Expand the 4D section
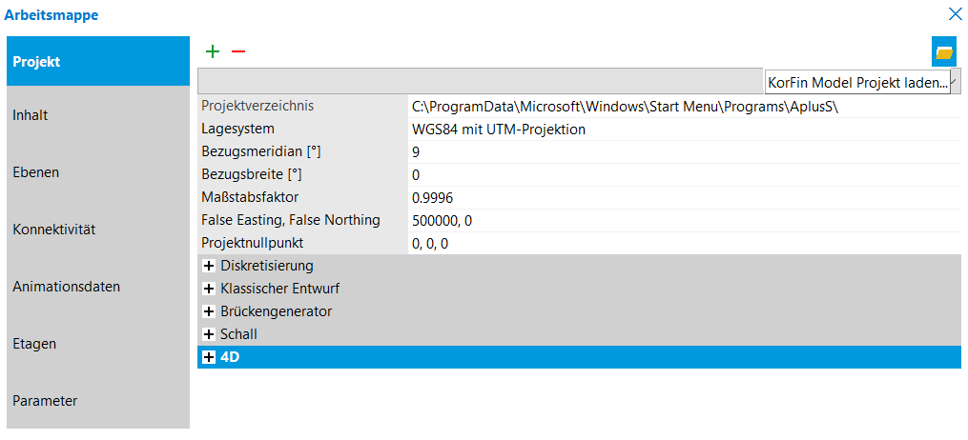Viewport: 968px width, 440px height. pyautogui.click(x=209, y=357)
